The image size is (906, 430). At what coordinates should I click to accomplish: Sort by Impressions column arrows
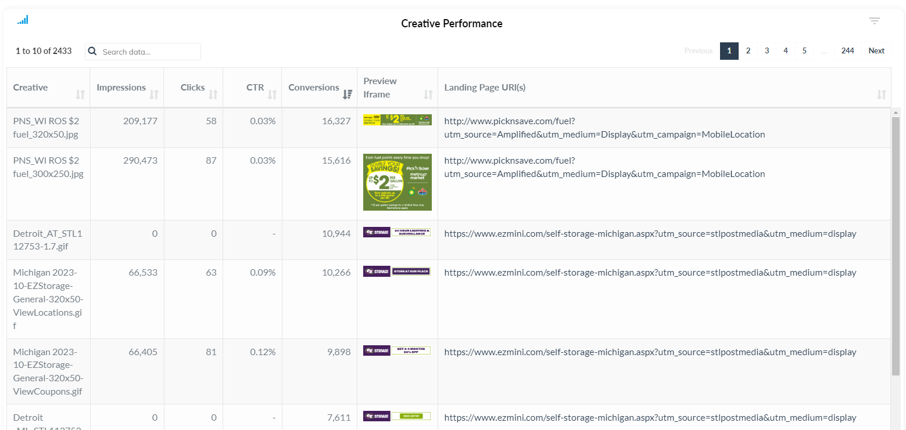click(x=154, y=94)
